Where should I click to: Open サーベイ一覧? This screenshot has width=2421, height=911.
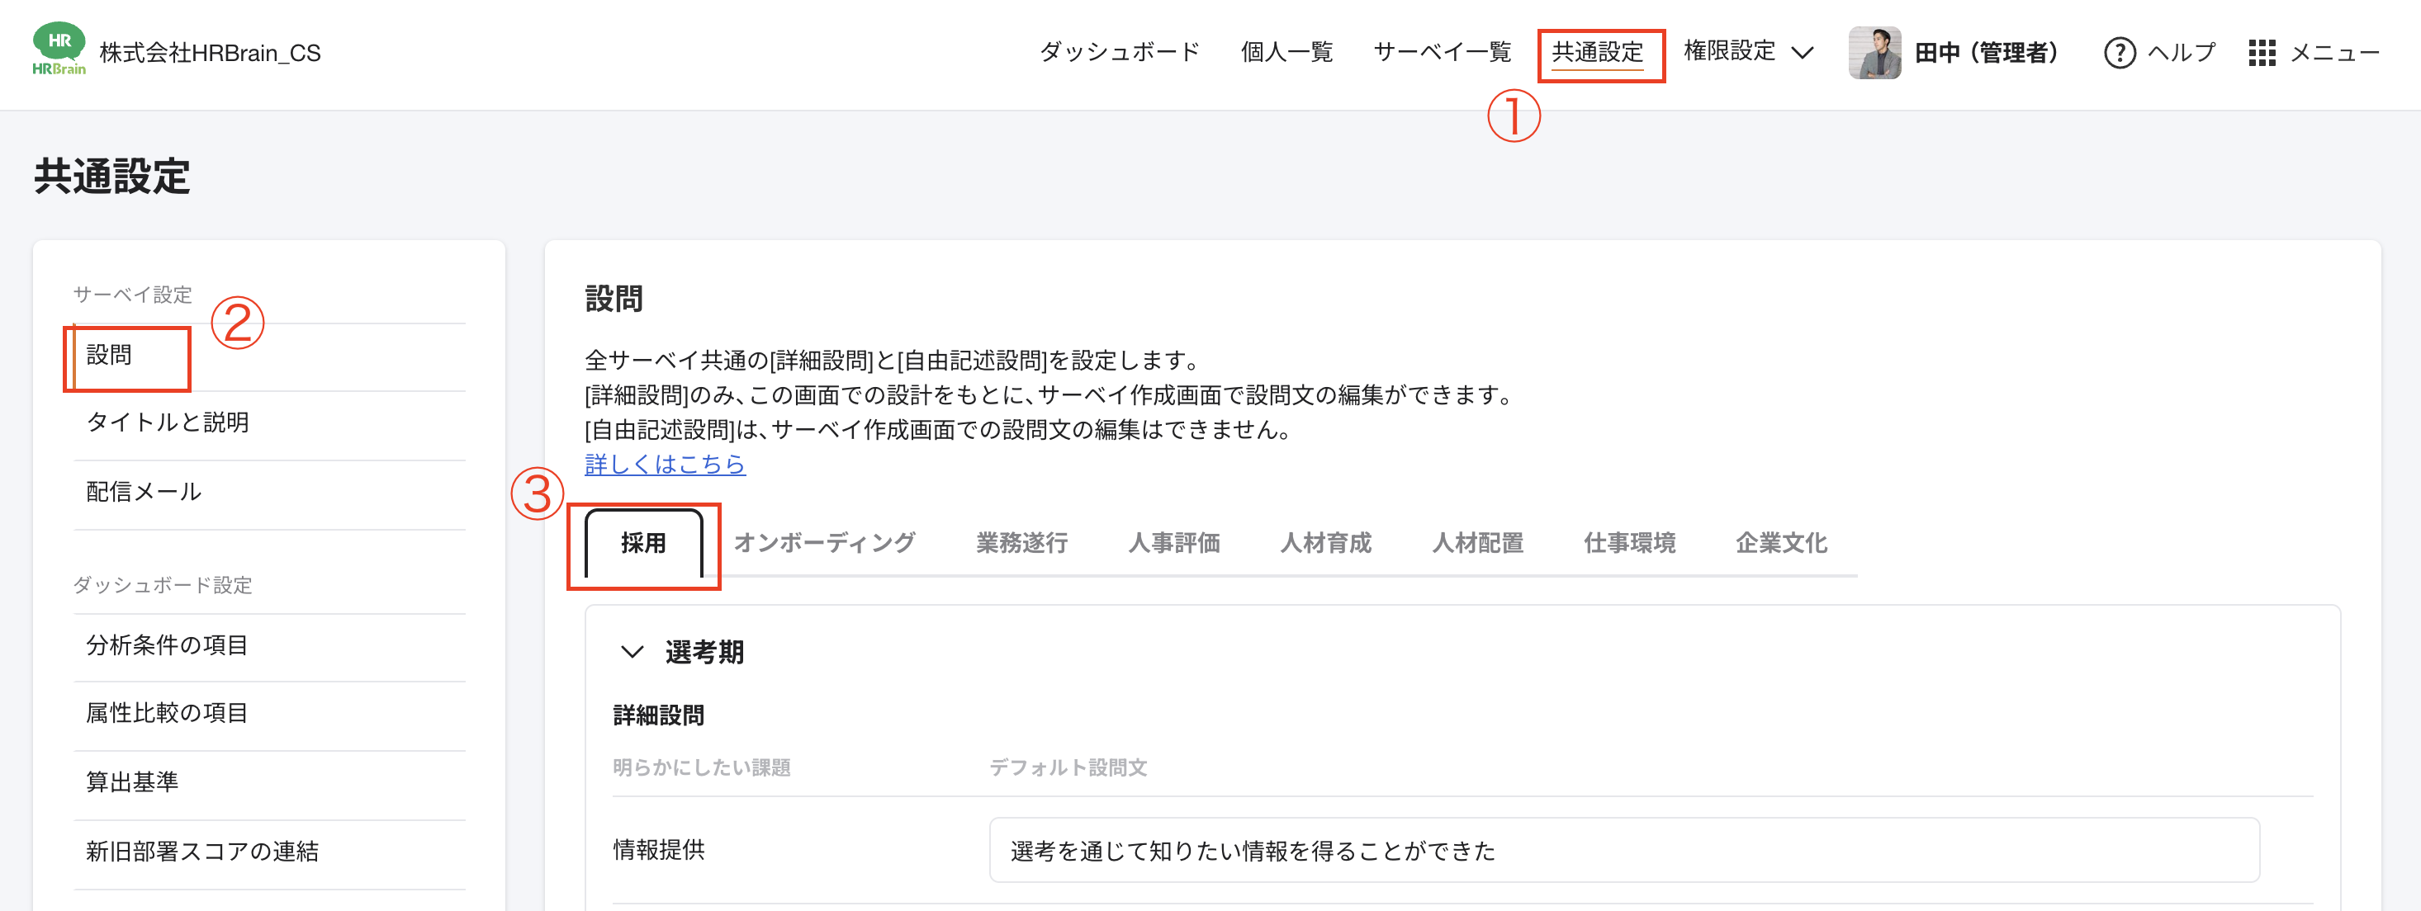point(1443,52)
